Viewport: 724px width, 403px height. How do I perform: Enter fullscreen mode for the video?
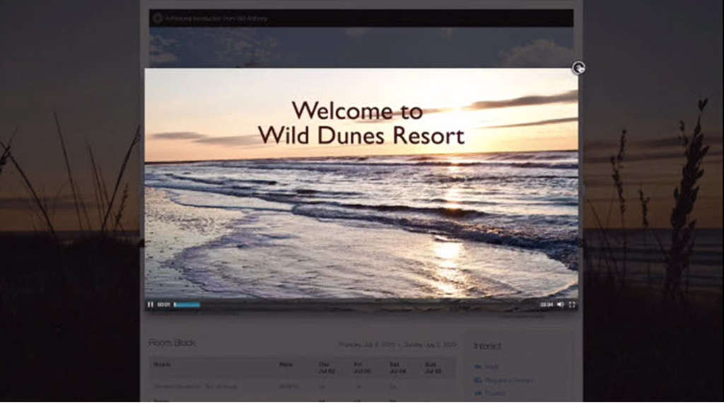[x=572, y=305]
